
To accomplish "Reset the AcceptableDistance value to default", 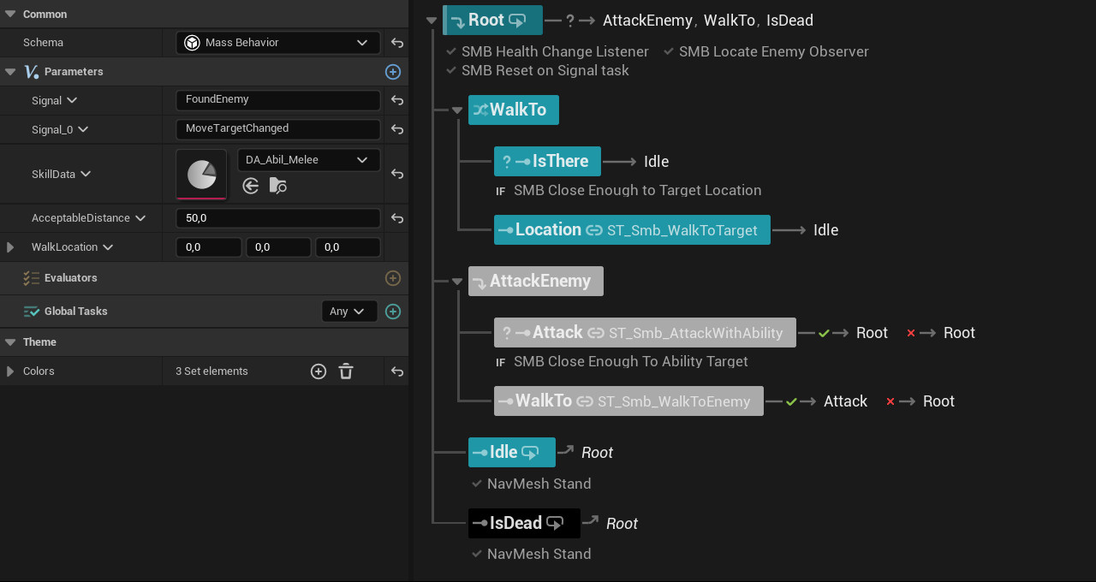I will (397, 218).
